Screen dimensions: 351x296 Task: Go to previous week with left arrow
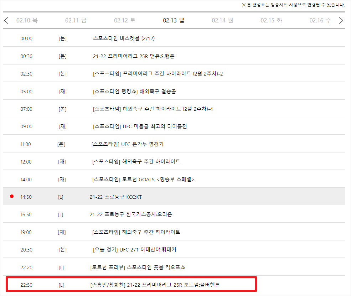coord(6,21)
